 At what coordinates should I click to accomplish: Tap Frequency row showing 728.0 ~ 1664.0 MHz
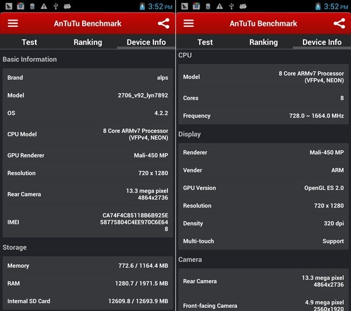(x=264, y=115)
